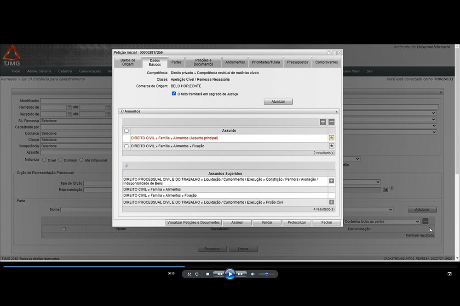The width and height of the screenshot is (460, 306).
Task: Click the Atualizar button
Action: (x=278, y=101)
